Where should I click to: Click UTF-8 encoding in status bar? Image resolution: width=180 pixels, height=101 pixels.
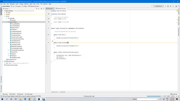click(x=173, y=96)
